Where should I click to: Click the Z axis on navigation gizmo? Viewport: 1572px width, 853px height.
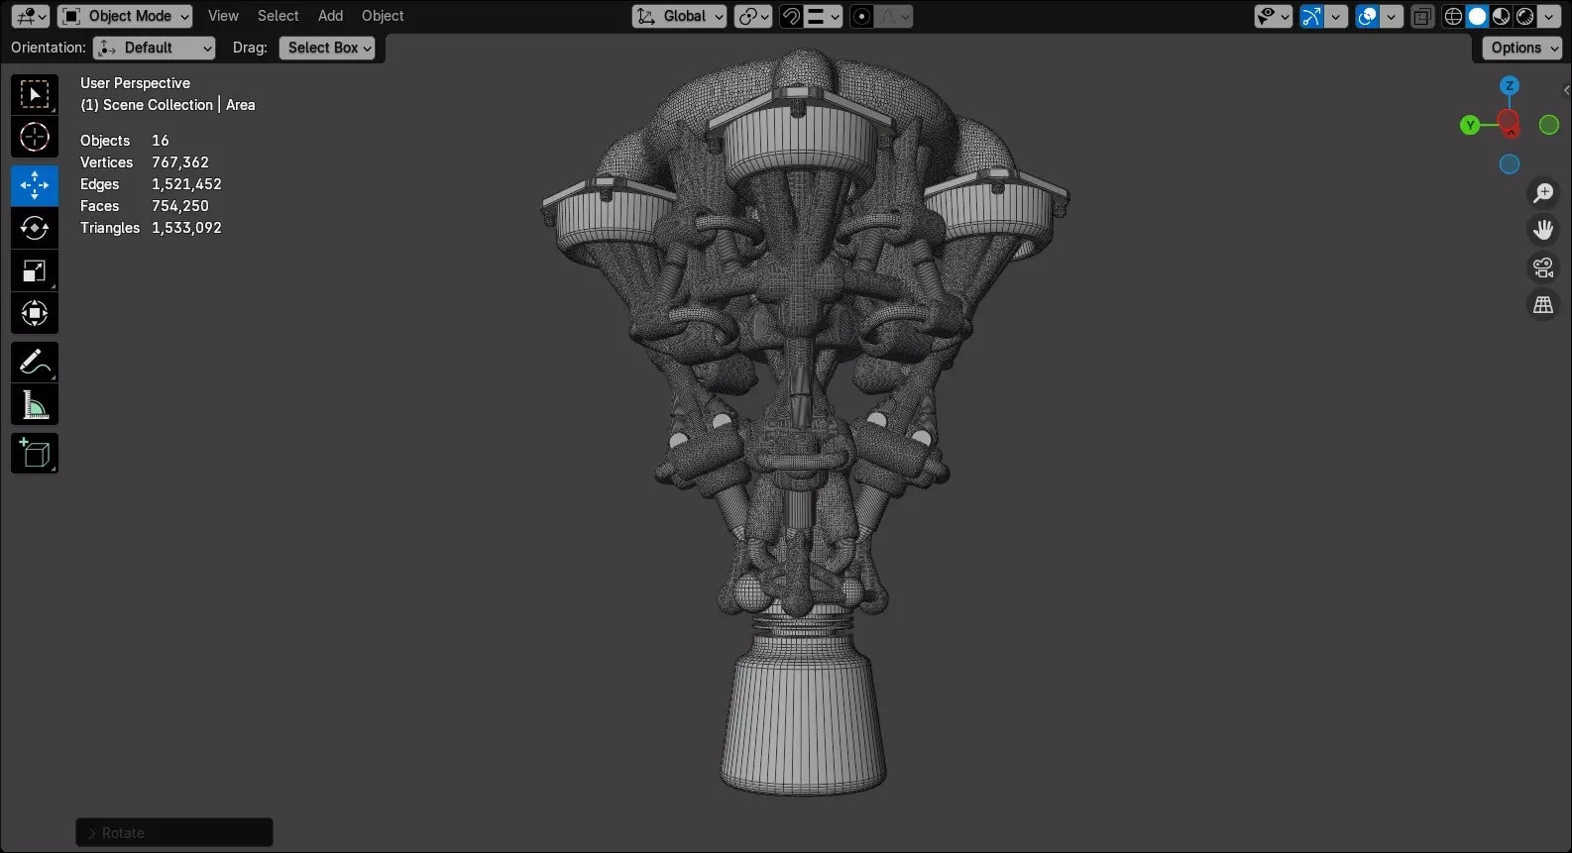pos(1509,86)
